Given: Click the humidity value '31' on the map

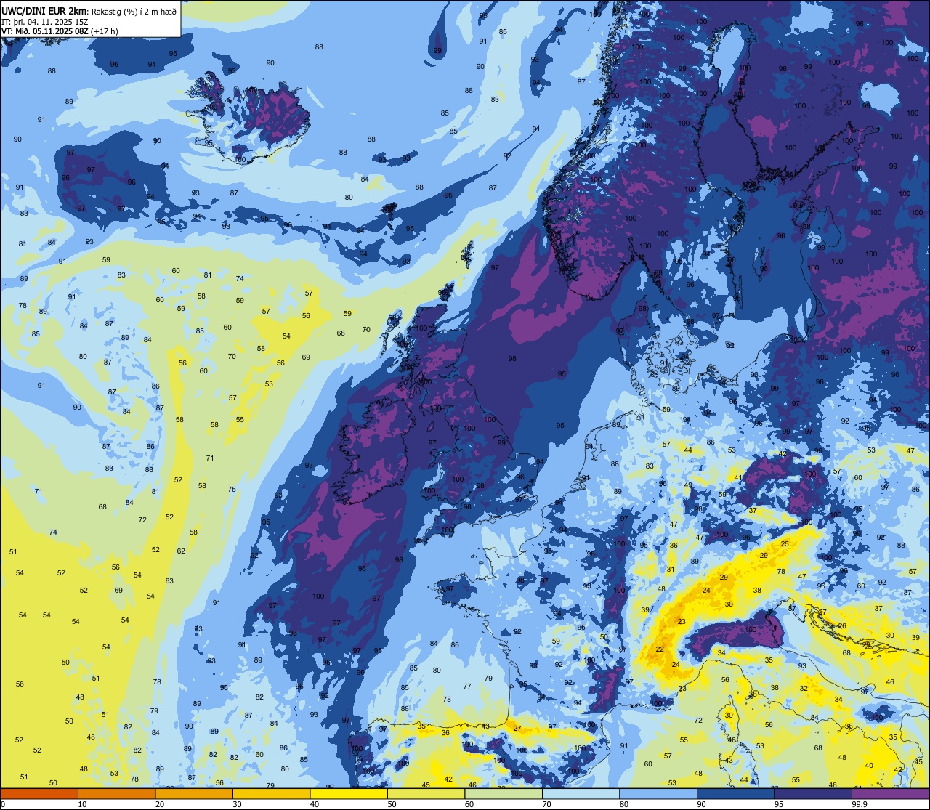Looking at the screenshot, I should click(671, 570).
